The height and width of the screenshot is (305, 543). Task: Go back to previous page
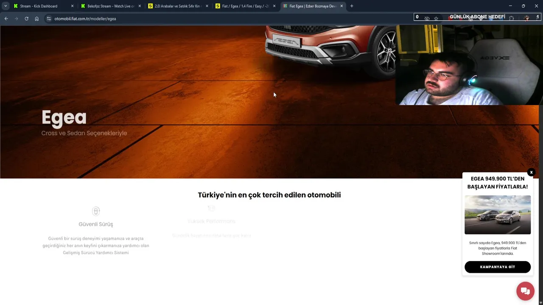6,19
